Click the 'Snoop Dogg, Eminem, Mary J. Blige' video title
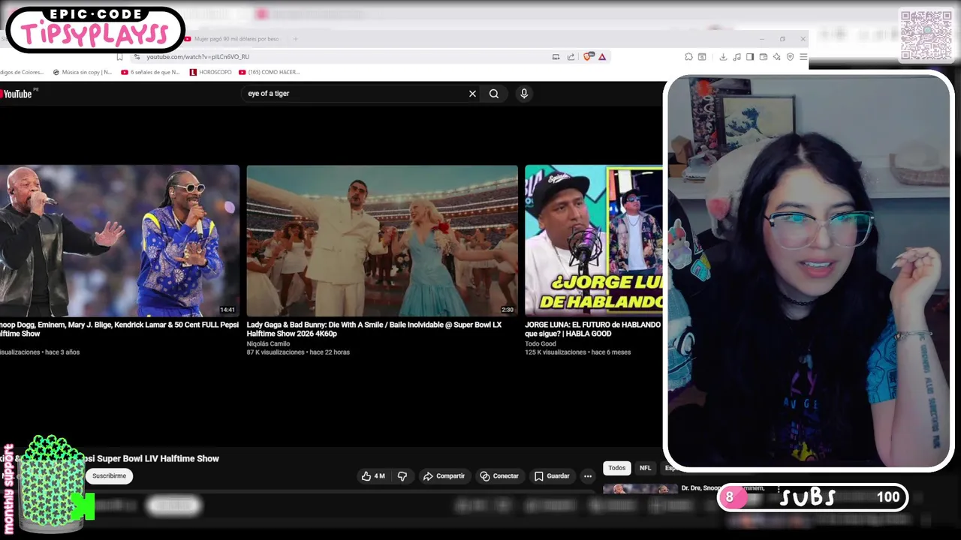 (x=119, y=329)
